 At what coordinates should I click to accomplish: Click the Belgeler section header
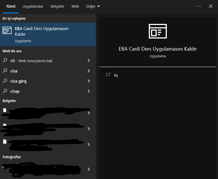tap(9, 101)
